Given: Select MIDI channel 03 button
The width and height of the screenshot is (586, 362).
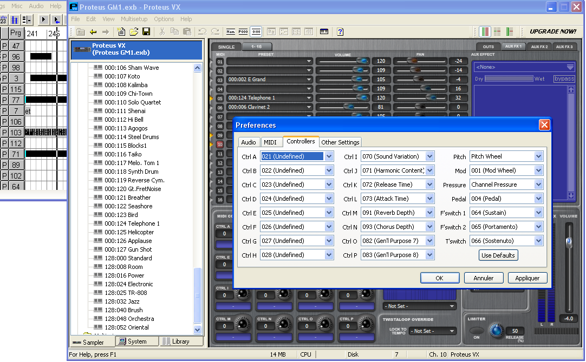Looking at the screenshot, I should pyautogui.click(x=220, y=80).
